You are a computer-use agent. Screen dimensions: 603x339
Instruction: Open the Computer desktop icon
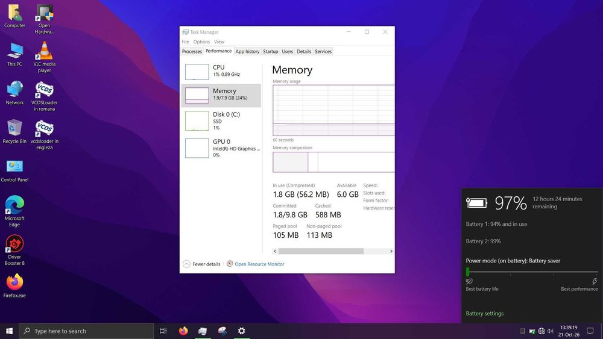tap(14, 16)
